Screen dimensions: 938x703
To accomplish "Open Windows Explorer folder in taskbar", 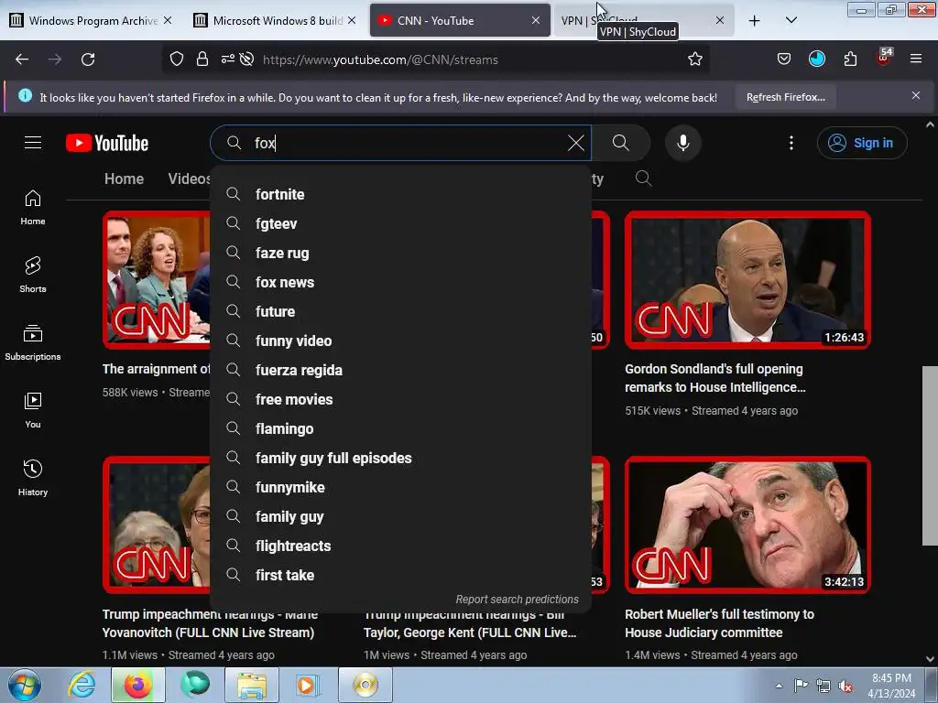I will 252,685.
